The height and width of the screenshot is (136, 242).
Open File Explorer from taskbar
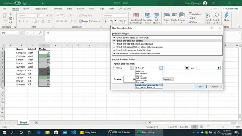47,132
